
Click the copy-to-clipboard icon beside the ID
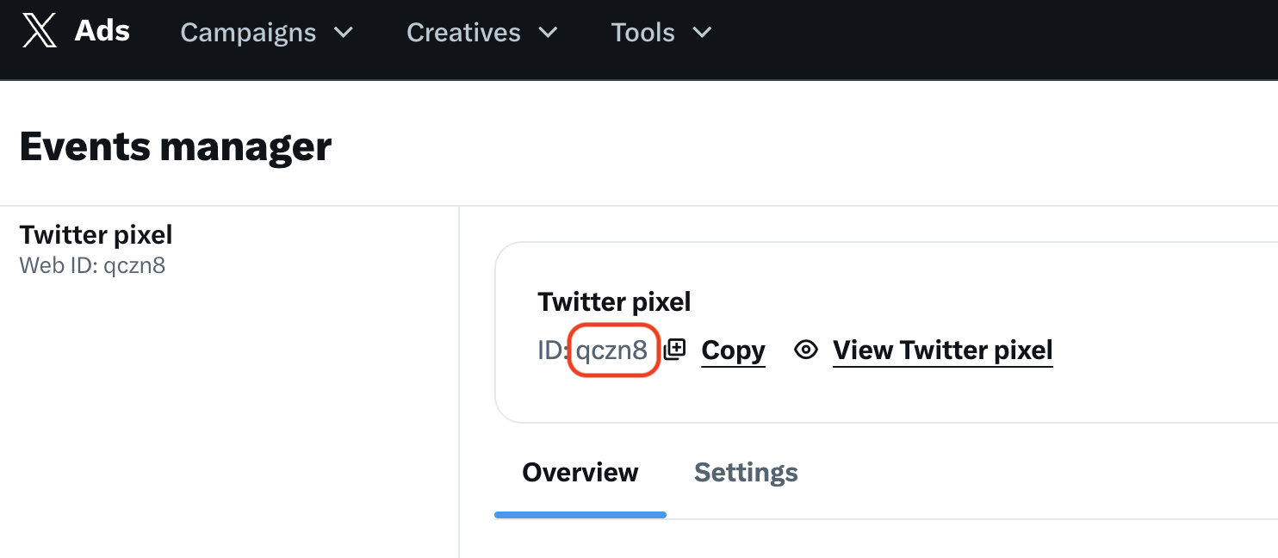coord(675,350)
